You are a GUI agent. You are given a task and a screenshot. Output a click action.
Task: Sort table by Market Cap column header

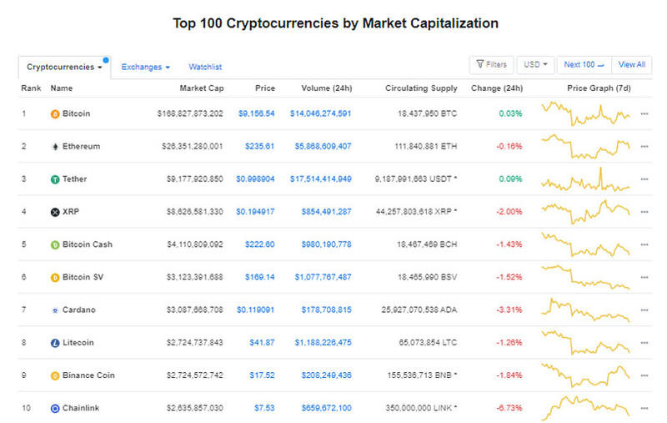tap(201, 88)
